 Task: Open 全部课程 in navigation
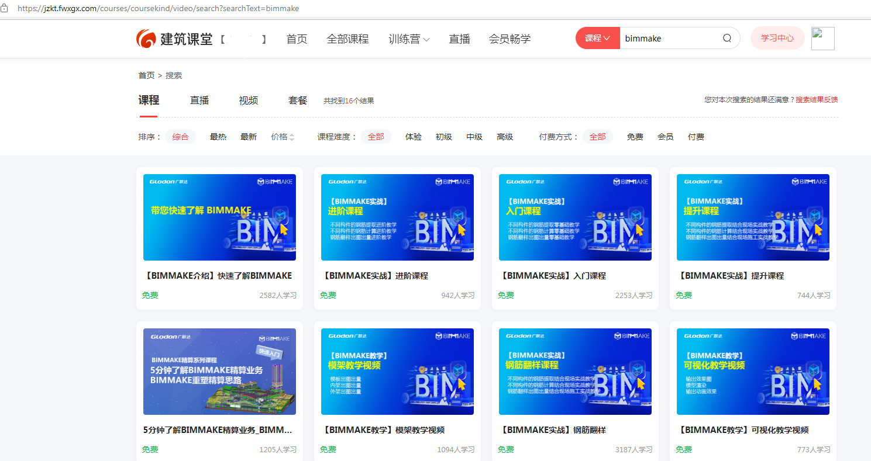pos(347,39)
